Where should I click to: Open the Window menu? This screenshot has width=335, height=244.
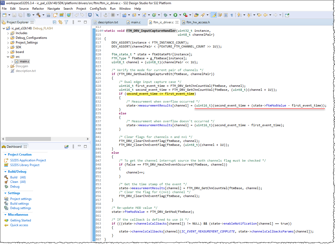125,9
